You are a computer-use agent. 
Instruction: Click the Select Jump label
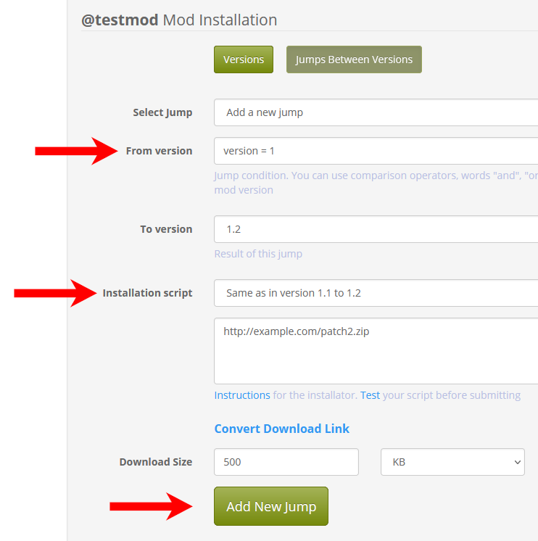[162, 112]
